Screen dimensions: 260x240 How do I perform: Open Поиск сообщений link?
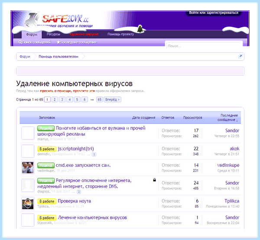(x=36, y=42)
